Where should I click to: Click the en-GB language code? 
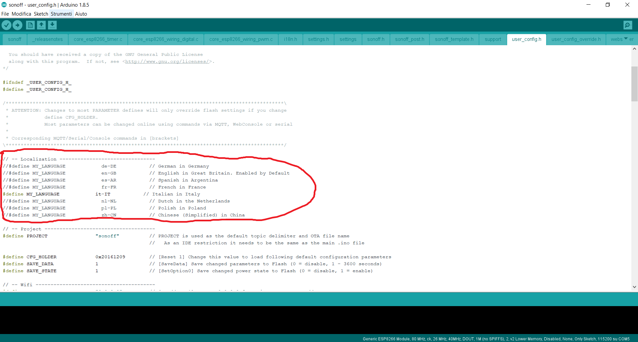point(109,173)
